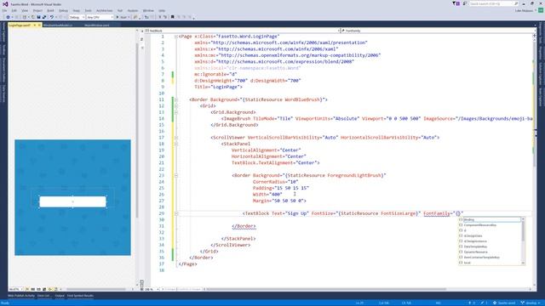545x306 pixels.
Task: Open the Debug configuration dropdown
Action: point(77,17)
